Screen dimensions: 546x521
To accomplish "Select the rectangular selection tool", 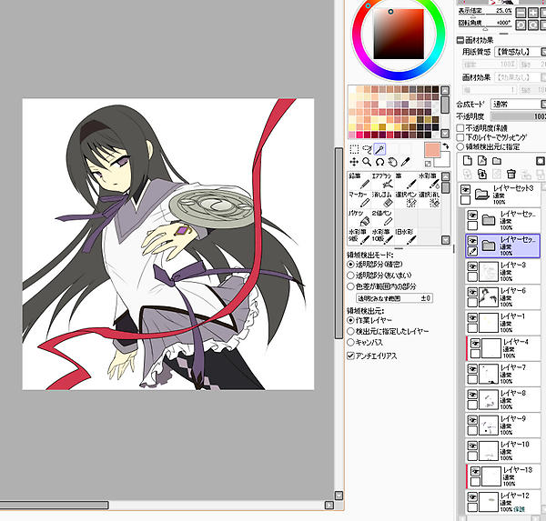I will 354,149.
